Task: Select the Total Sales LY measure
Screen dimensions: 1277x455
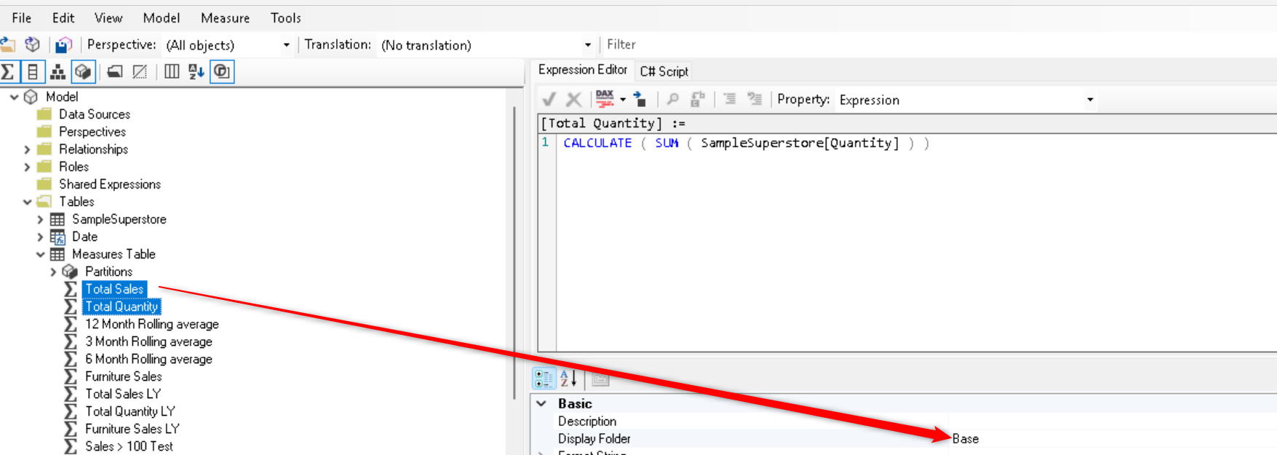Action: [123, 394]
